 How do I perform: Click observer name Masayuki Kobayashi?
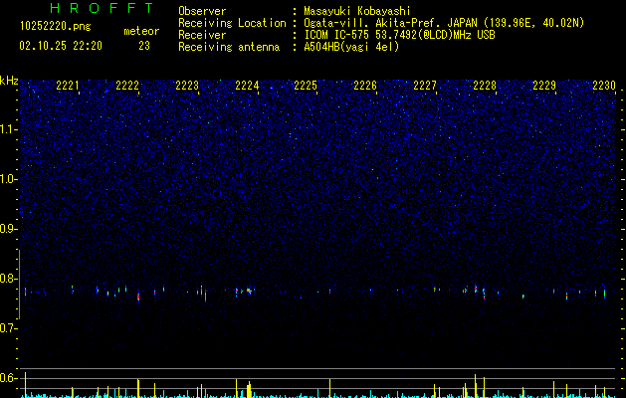357,11
